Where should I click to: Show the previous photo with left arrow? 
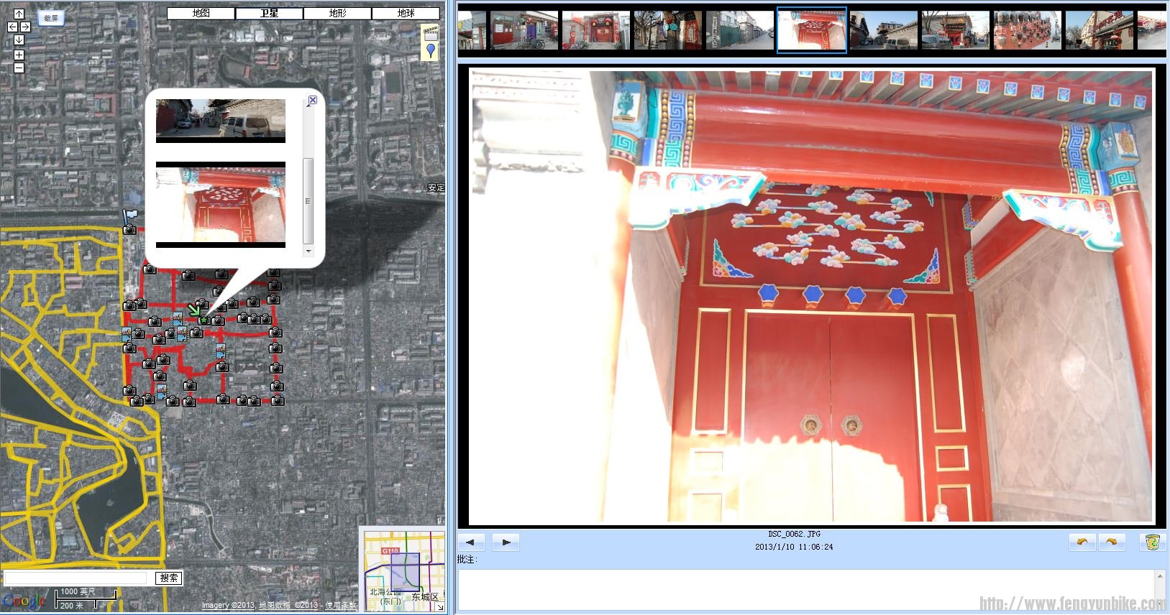pyautogui.click(x=471, y=542)
